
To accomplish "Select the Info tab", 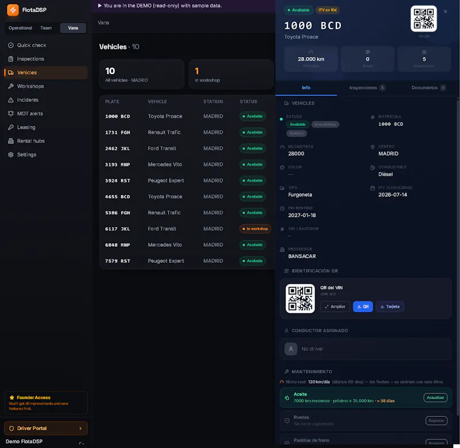I will click(306, 88).
